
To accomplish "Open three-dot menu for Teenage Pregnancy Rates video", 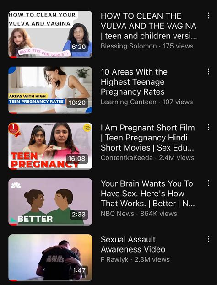I will [x=208, y=71].
